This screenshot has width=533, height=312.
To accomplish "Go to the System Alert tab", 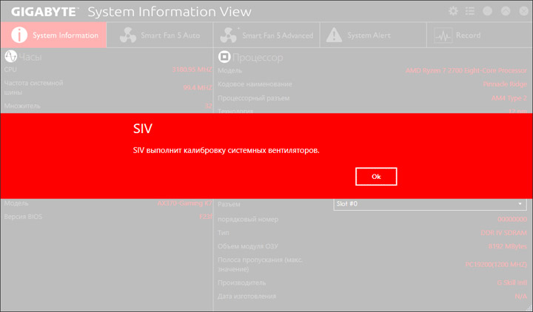I will pos(373,35).
